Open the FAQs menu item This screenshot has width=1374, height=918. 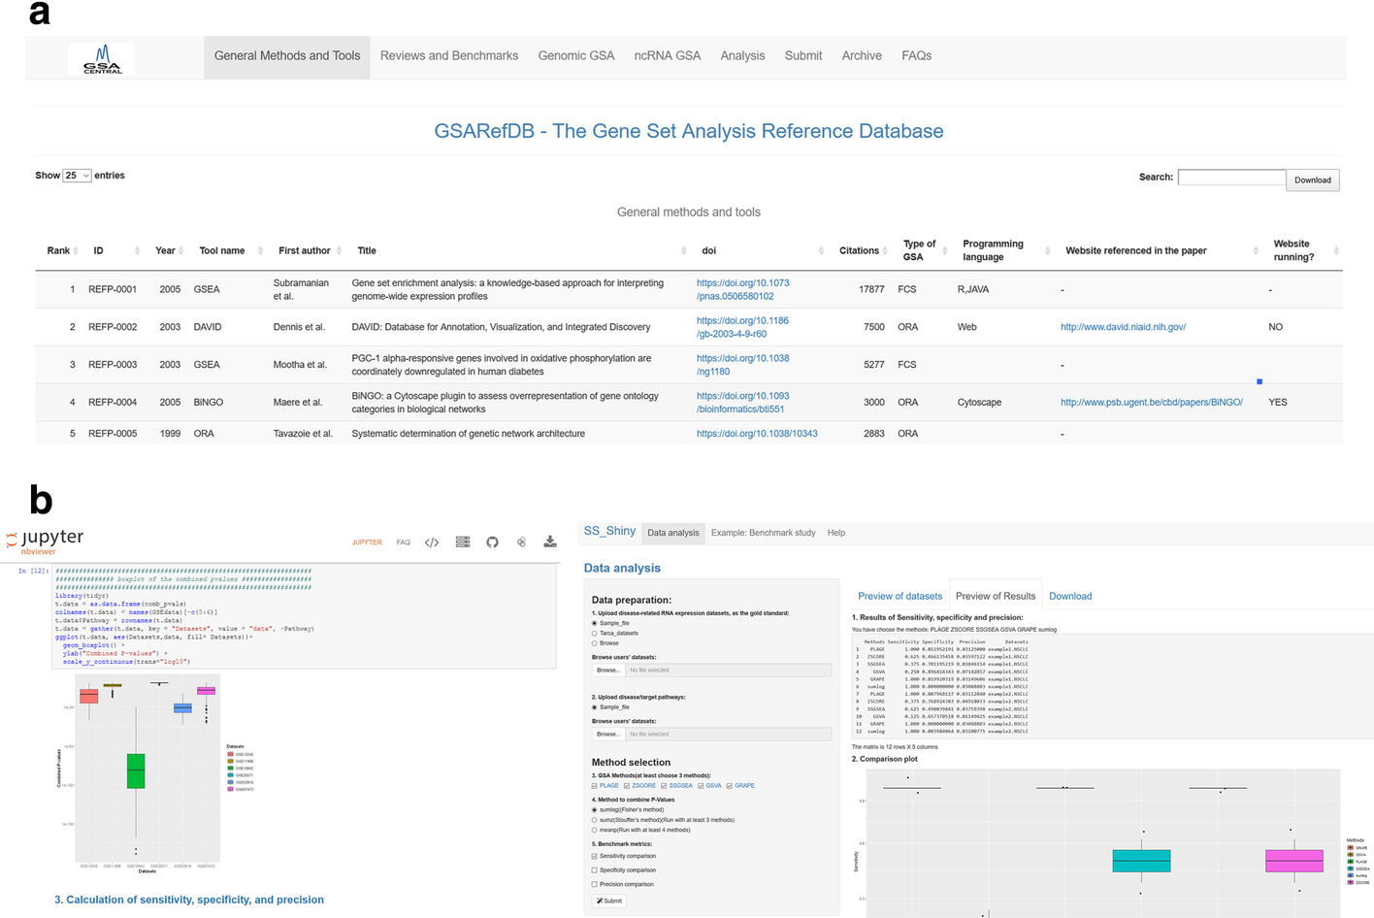point(916,56)
